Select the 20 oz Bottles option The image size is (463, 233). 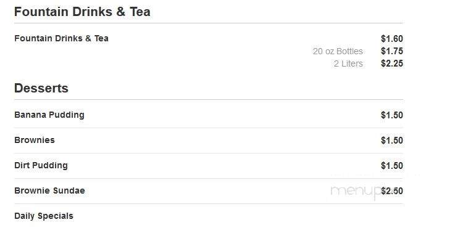click(x=338, y=51)
